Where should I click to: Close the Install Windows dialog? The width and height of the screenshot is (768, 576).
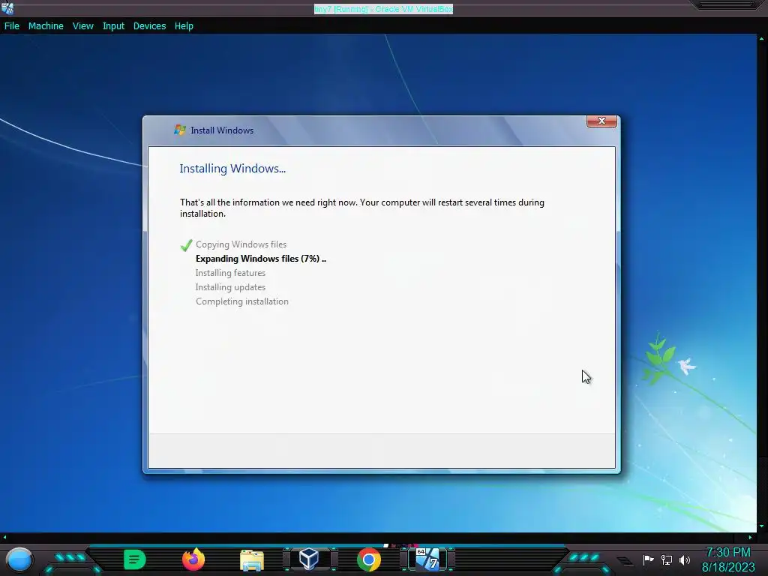[x=601, y=121]
